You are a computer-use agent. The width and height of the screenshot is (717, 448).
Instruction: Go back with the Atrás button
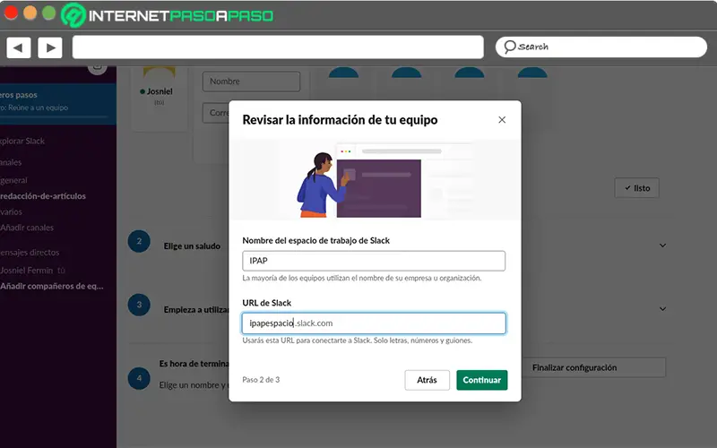click(x=427, y=380)
